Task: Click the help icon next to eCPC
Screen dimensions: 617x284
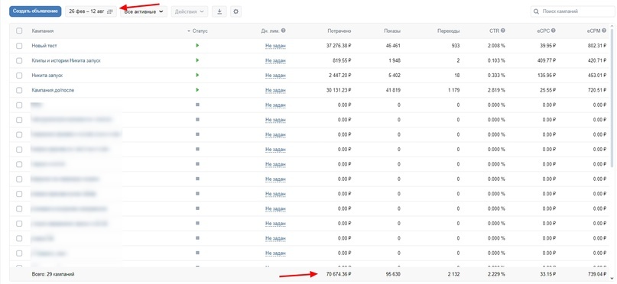Action: pyautogui.click(x=554, y=31)
